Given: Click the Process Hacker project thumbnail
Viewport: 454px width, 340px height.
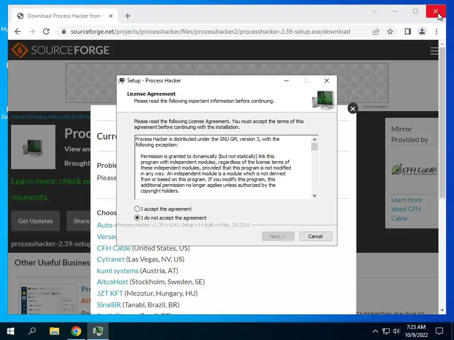Looking at the screenshot, I should coord(33,147).
